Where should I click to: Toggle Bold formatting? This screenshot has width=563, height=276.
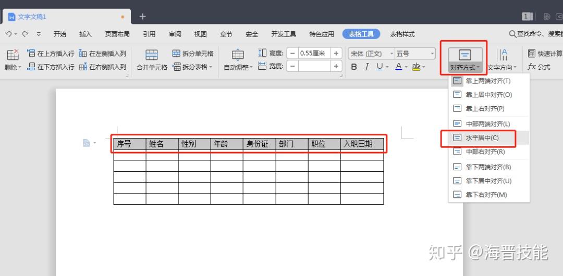[x=354, y=67]
